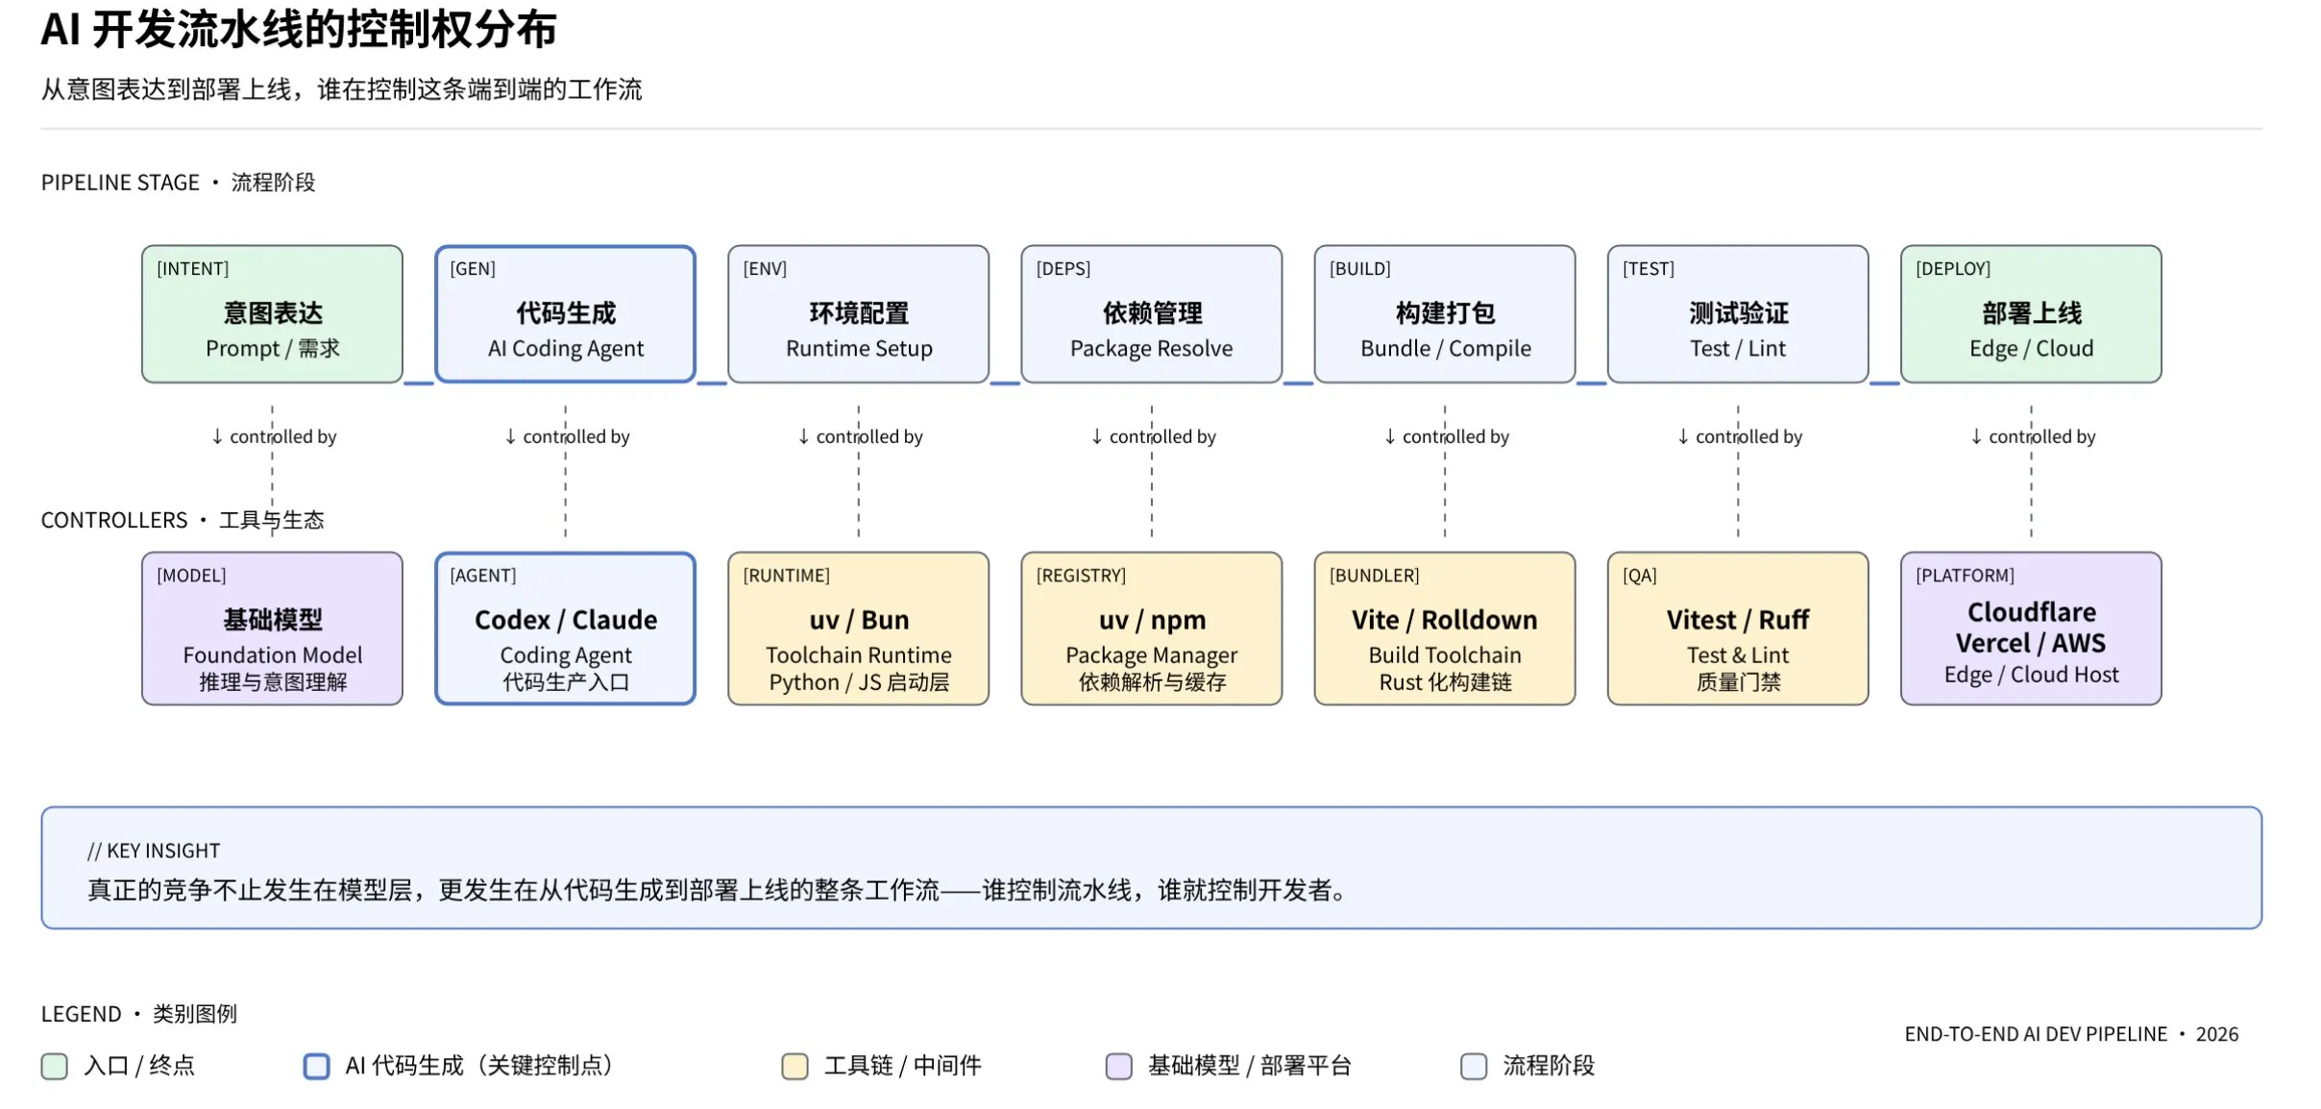Click the END-TO-END AI DEV PIPELINE · 2026 footer
This screenshot has height=1109, width=2321.
pos(2071,1034)
